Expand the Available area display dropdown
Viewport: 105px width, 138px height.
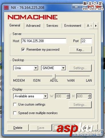click(x=46, y=96)
